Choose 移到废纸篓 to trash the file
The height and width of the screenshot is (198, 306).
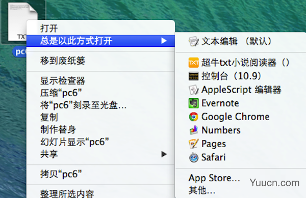100,61
